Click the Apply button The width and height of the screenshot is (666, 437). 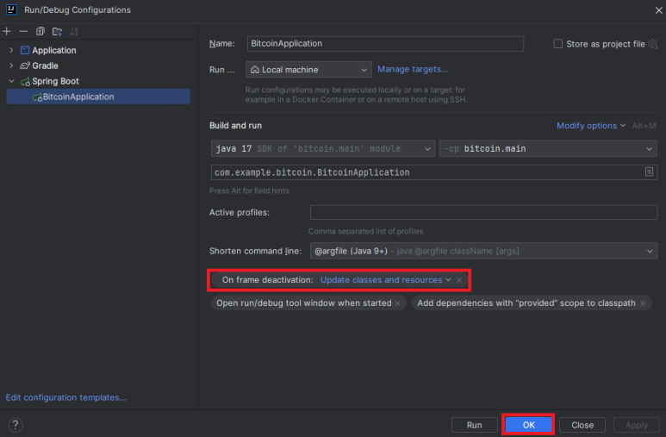click(x=636, y=425)
